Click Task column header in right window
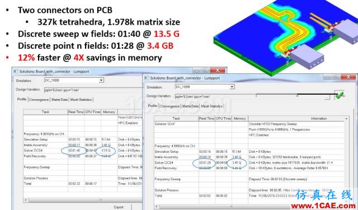The width and height of the screenshot is (358, 210). [176, 119]
